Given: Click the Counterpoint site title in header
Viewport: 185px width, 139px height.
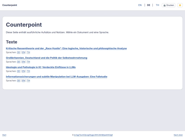Looking at the screenshot, I should (10, 5).
